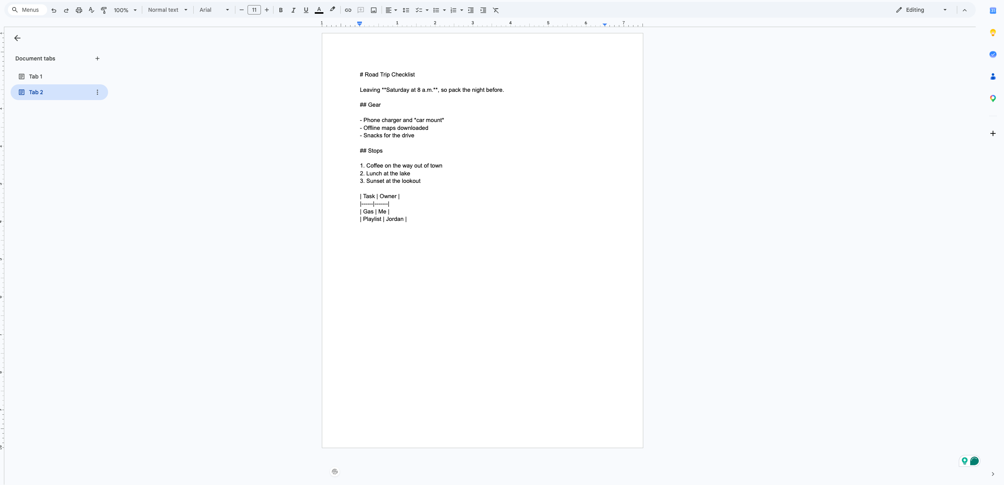Search the Menus box
The height and width of the screenshot is (485, 1004).
27,10
